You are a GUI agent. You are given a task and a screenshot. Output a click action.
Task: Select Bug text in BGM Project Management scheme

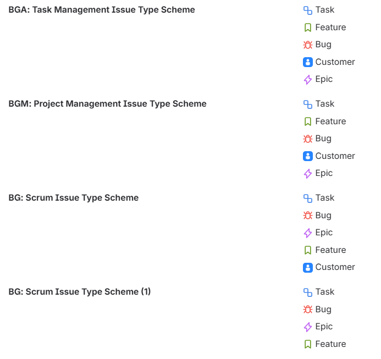point(323,139)
